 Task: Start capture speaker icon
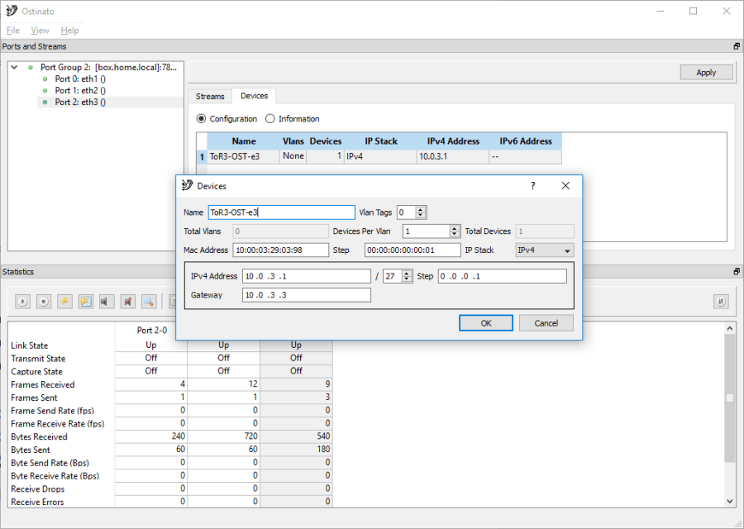[107, 301]
